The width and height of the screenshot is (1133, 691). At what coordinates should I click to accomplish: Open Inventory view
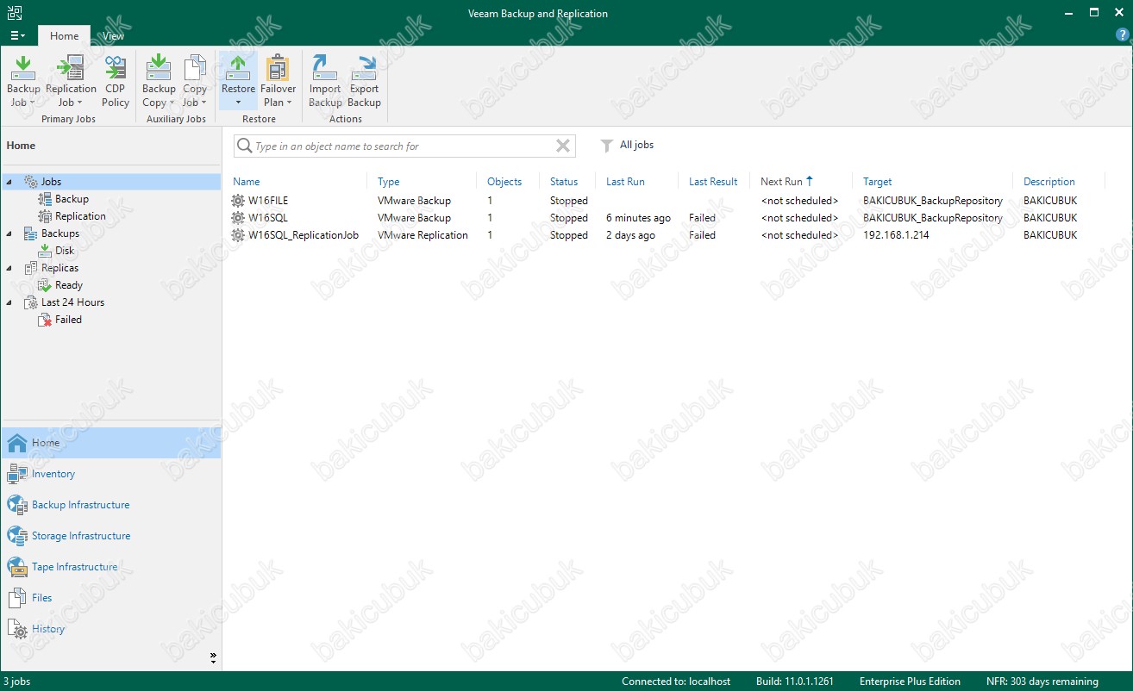[53, 474]
